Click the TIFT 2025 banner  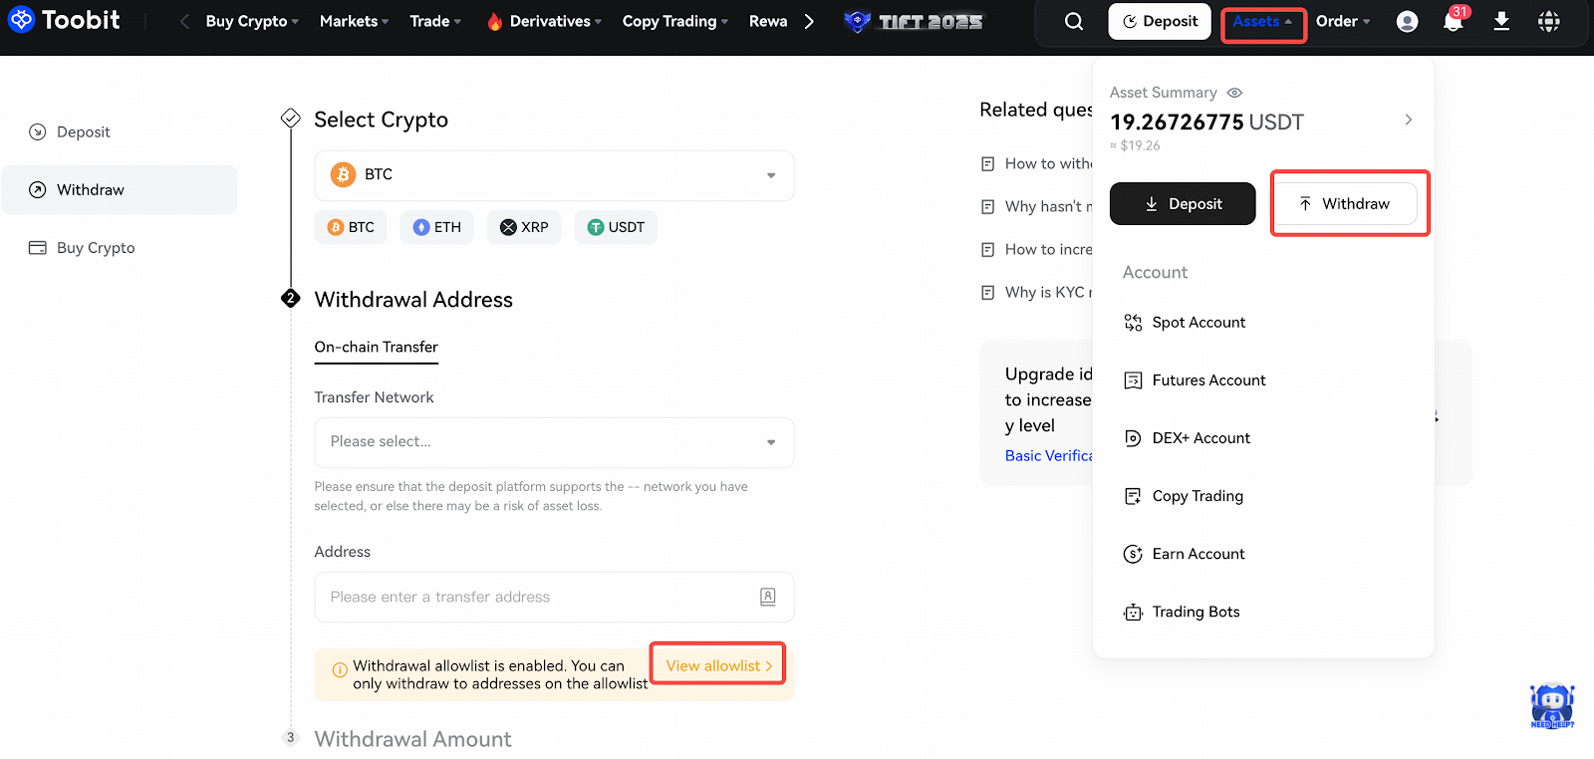pos(914,21)
